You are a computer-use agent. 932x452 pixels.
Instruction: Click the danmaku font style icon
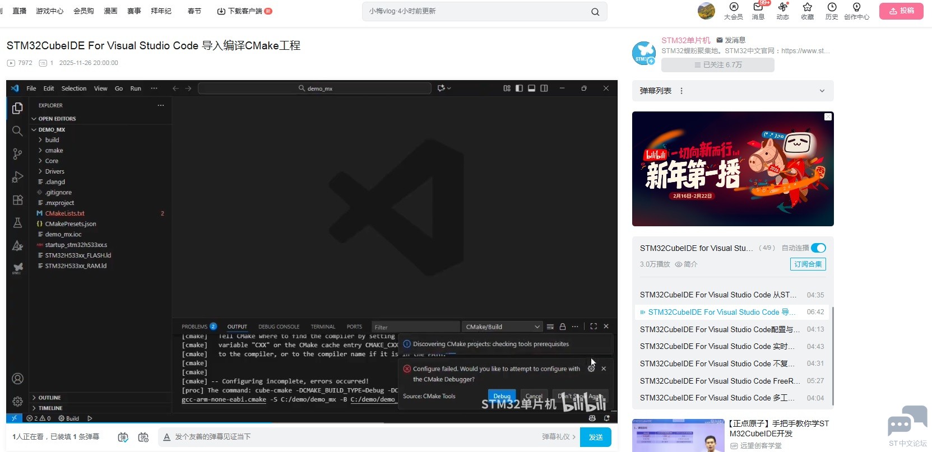(166, 437)
